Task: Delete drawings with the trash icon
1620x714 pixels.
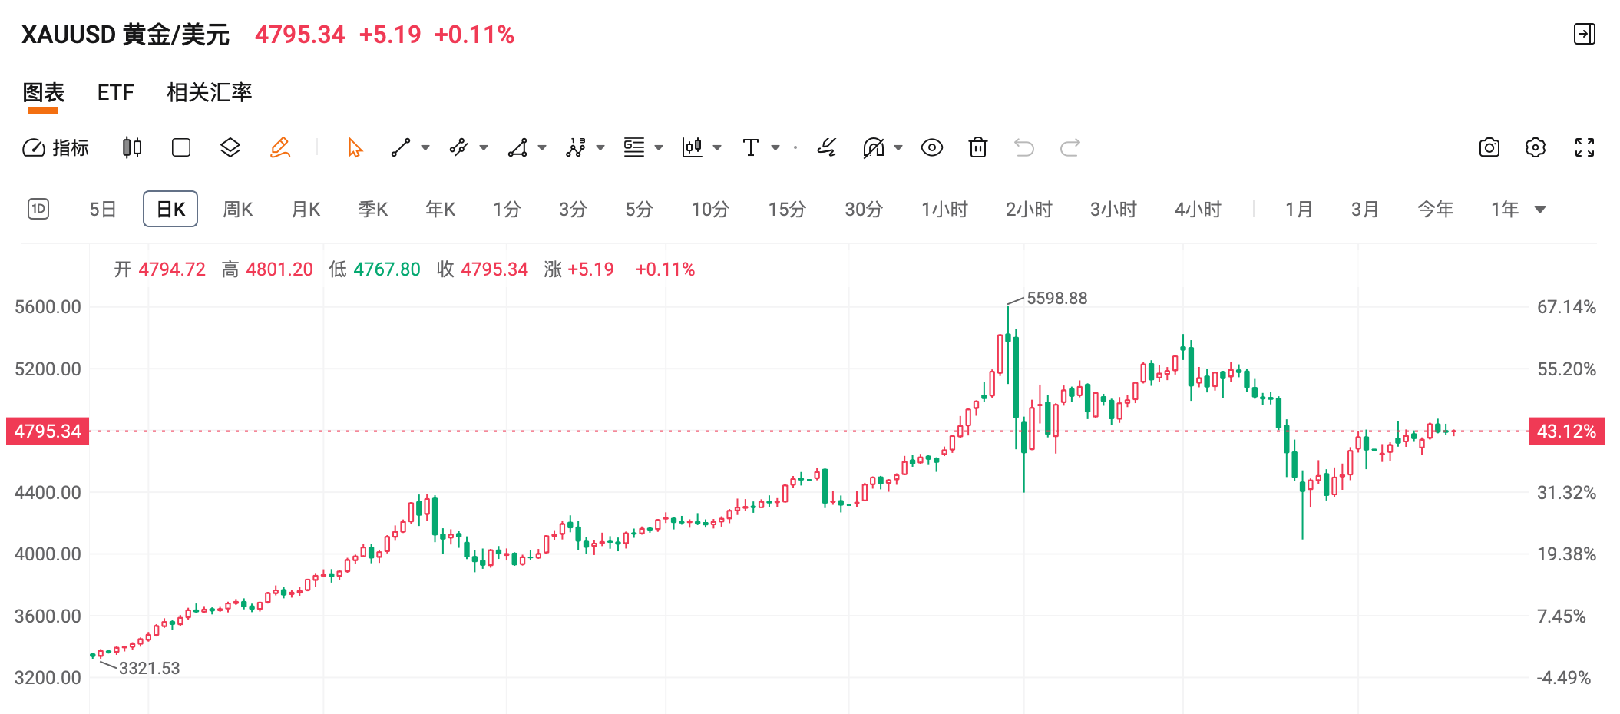Action: (x=978, y=147)
